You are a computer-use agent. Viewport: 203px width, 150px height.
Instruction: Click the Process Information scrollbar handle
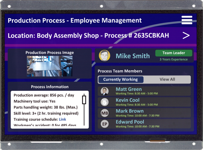coord(84,100)
